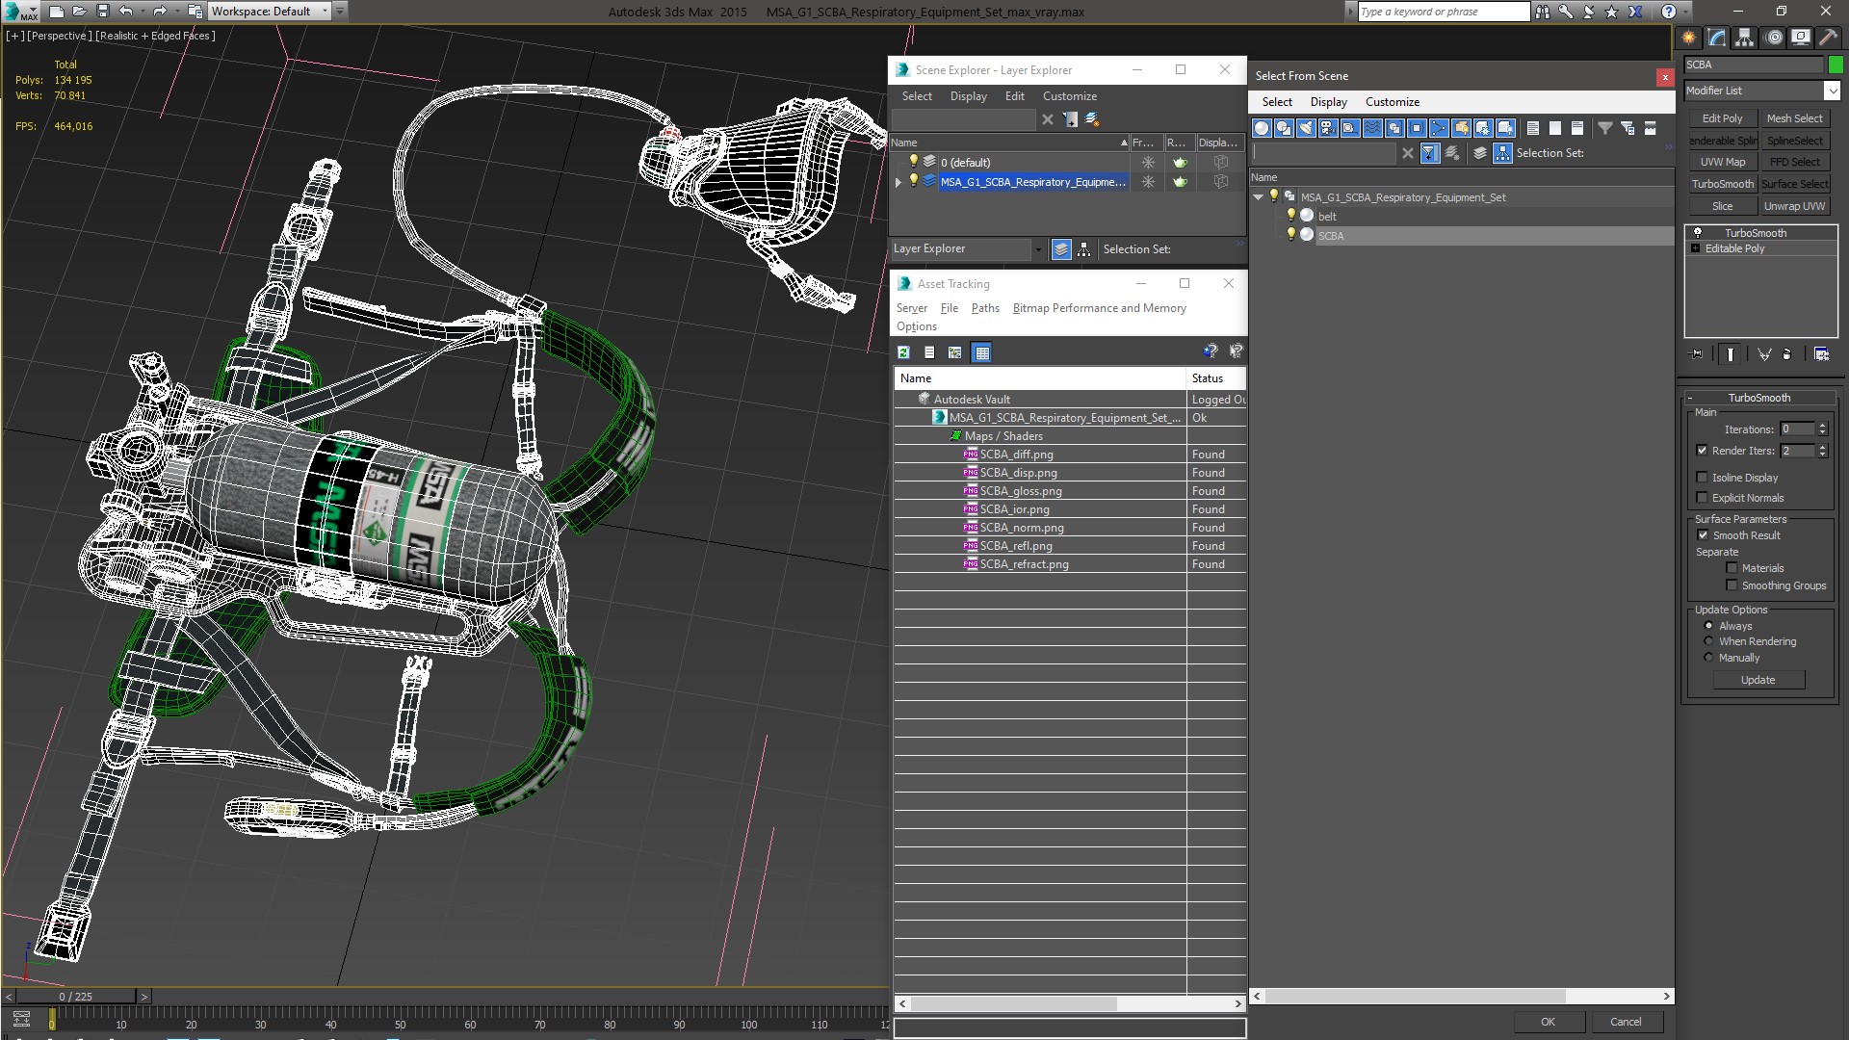Collapse the TurboSmooth rollout header
Screen dimensions: 1849x1040
[x=1758, y=398]
